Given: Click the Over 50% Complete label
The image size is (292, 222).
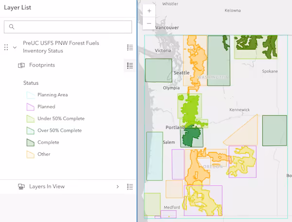Looking at the screenshot, I should coord(59,130).
